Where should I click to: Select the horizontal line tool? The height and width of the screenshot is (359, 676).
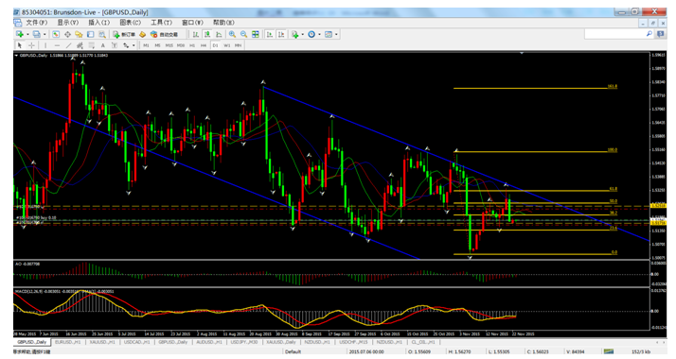(57, 45)
